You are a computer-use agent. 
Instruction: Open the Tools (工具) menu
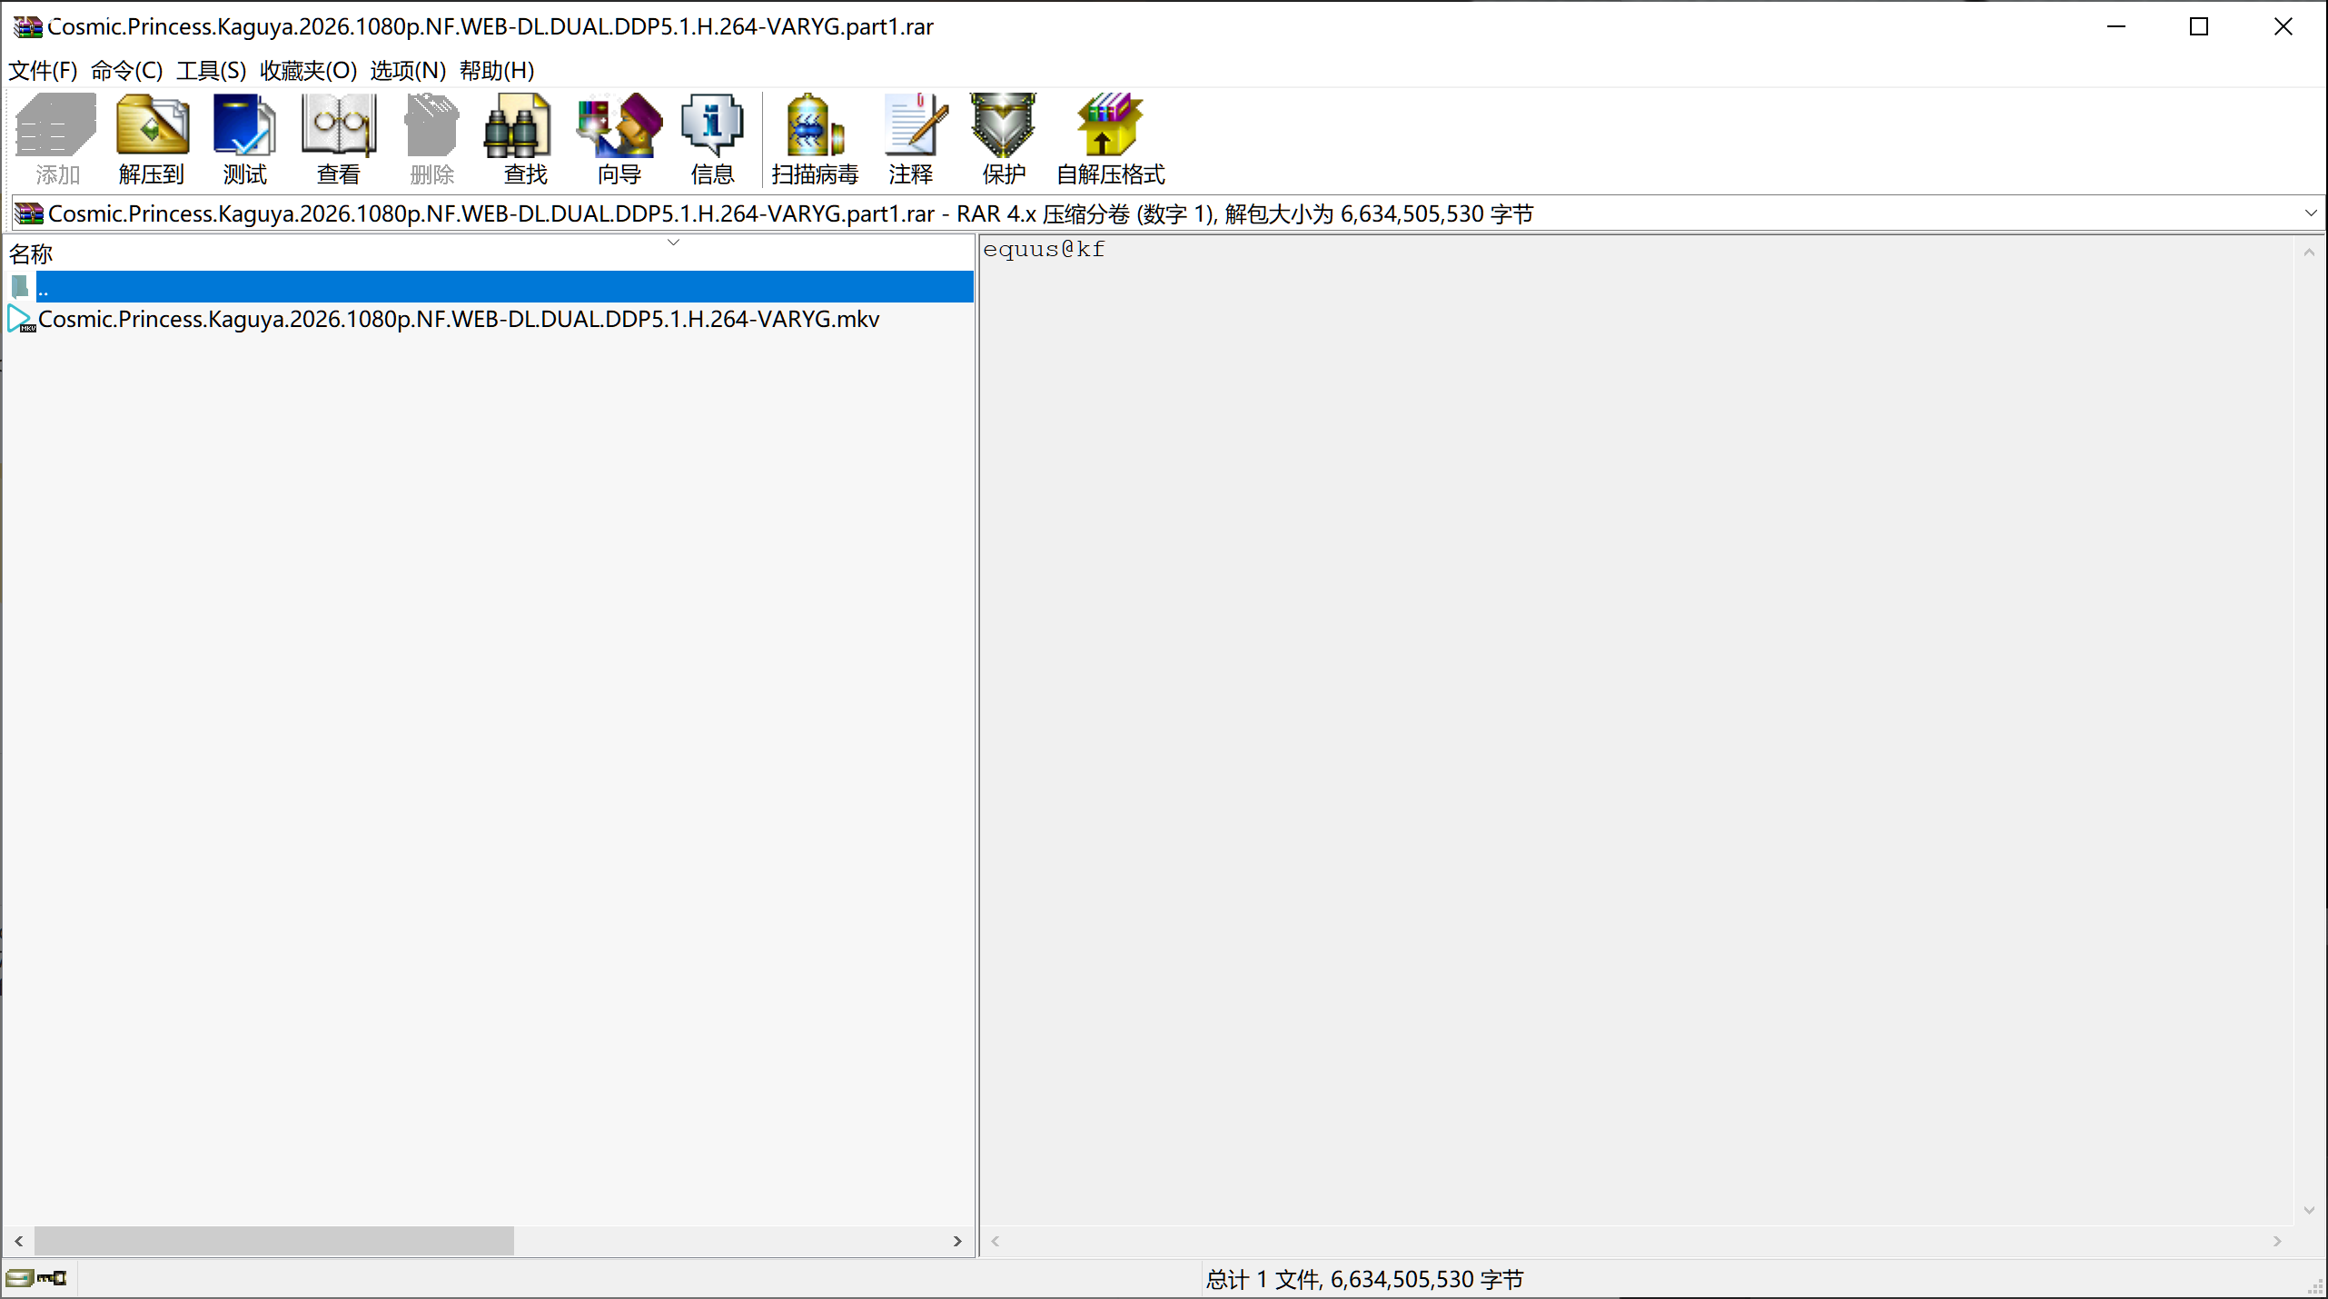click(x=211, y=71)
